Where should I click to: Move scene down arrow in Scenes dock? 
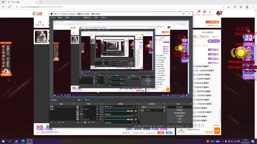click(x=63, y=122)
